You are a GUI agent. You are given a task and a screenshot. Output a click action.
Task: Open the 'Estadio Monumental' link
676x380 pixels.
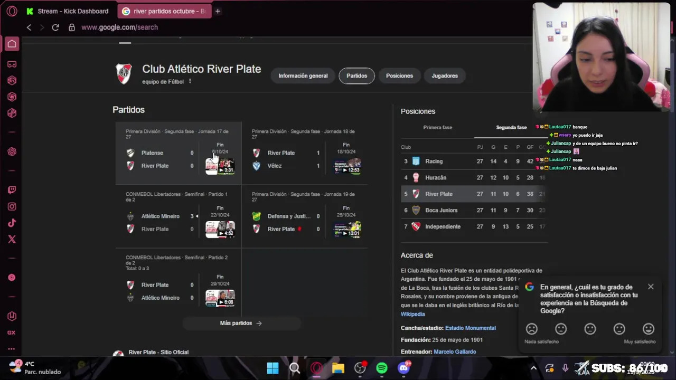470,328
